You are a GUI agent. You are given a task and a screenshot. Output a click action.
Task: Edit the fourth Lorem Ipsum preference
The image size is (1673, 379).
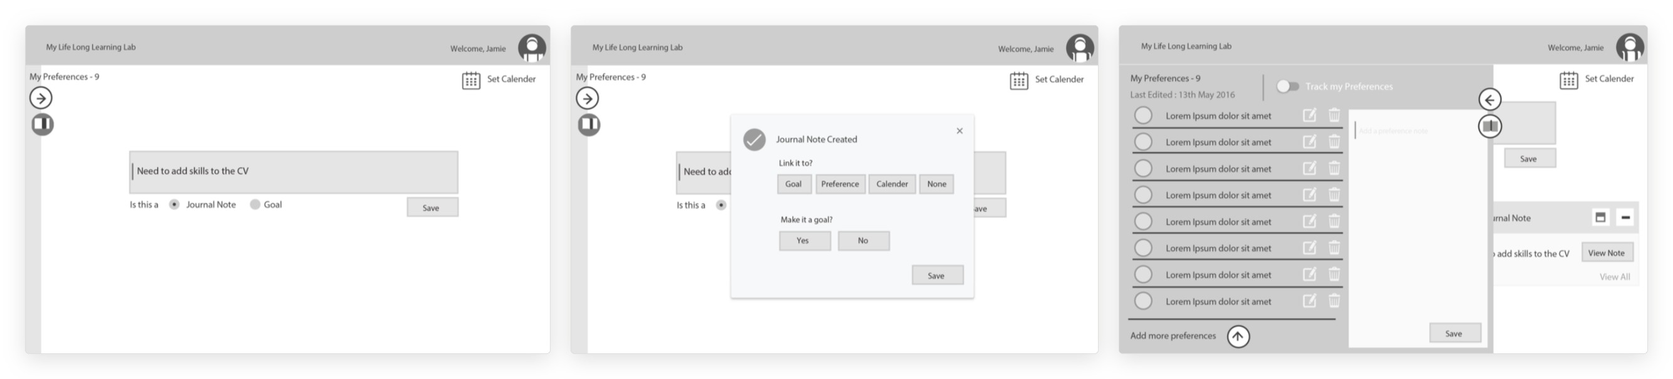[1310, 194]
